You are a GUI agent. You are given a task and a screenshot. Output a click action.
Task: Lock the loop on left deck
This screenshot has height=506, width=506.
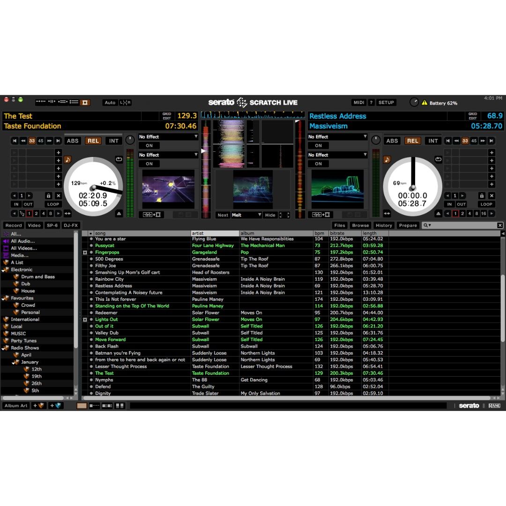(48, 195)
